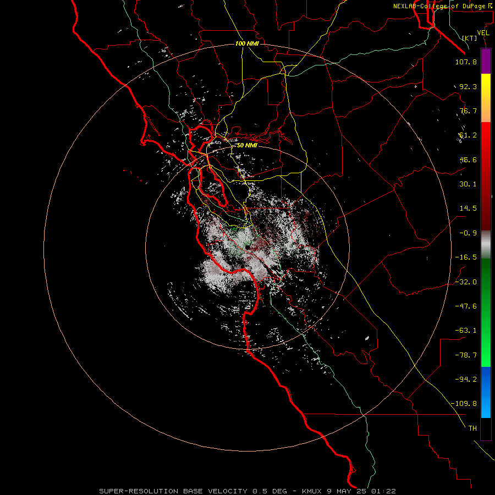The width and height of the screenshot is (495, 495).
Task: Click the VEL legend title
Action: pyautogui.click(x=483, y=33)
